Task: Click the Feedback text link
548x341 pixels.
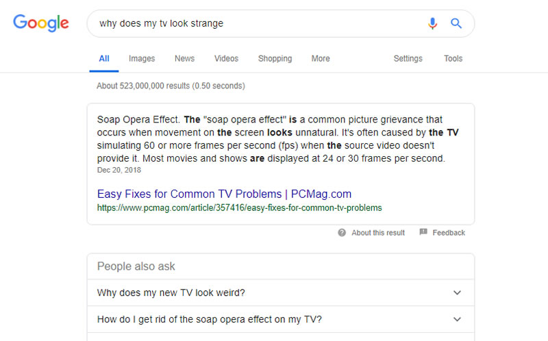Action: coord(449,233)
